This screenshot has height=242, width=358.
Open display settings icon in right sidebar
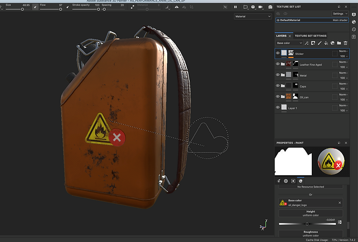click(354, 15)
